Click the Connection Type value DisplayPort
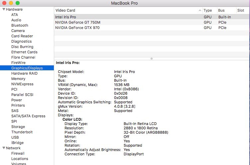The width and height of the screenshot is (250, 165). click(134, 154)
